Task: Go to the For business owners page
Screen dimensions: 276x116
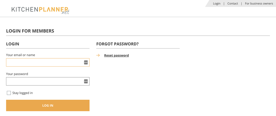Action: coord(259,4)
